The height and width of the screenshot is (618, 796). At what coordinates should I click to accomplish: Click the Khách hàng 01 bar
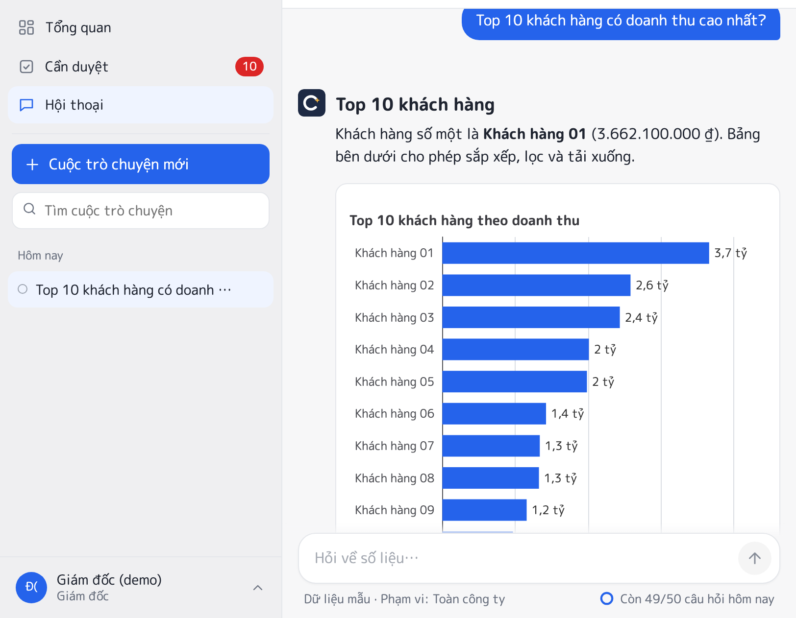[x=575, y=253]
